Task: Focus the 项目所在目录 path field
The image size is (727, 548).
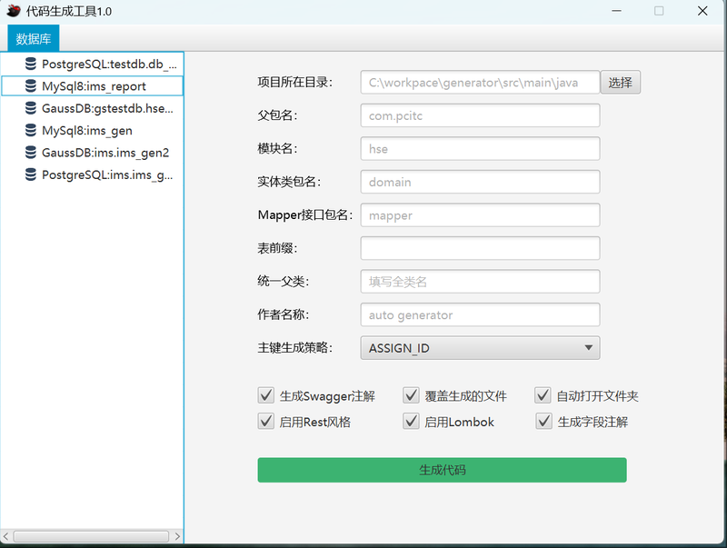Action: (x=480, y=83)
